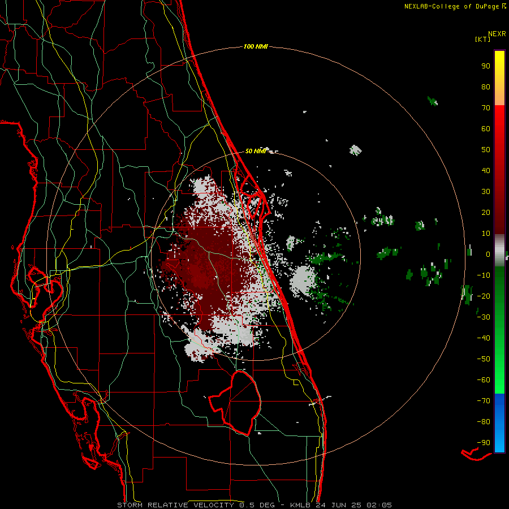Click the yellow top segment of the color bar
509x509 pixels.
[499, 78]
